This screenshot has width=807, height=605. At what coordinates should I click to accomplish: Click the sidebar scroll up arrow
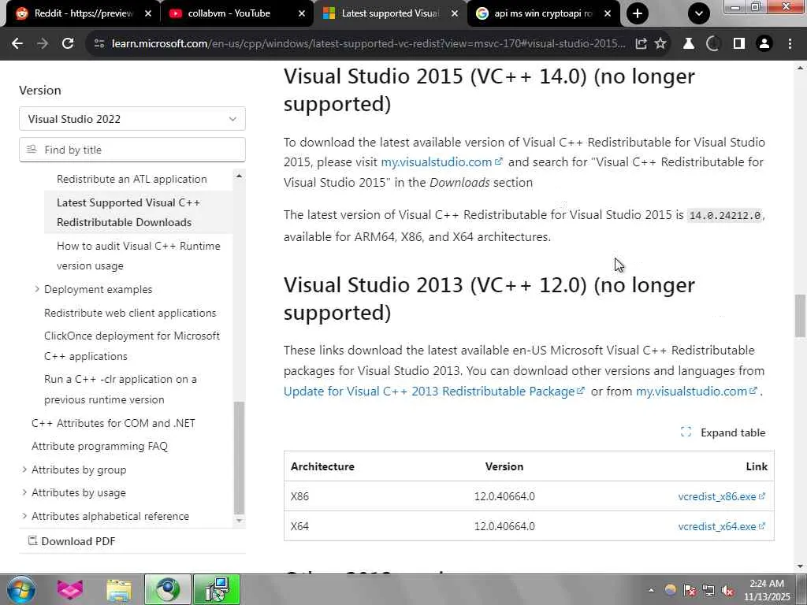pyautogui.click(x=239, y=176)
